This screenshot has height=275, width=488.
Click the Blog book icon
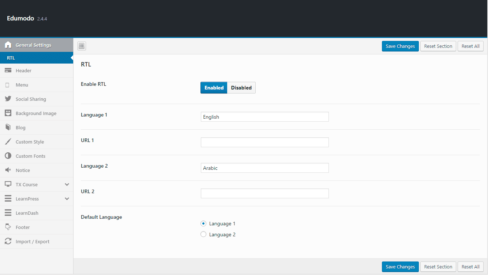[8, 127]
